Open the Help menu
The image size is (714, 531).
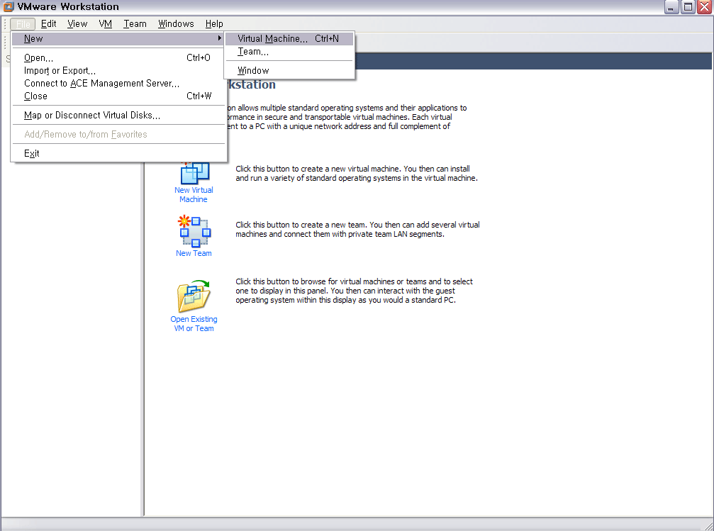point(214,23)
